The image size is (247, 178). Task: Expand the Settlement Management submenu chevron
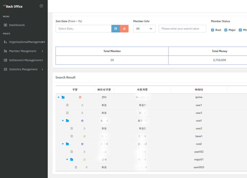42,60
